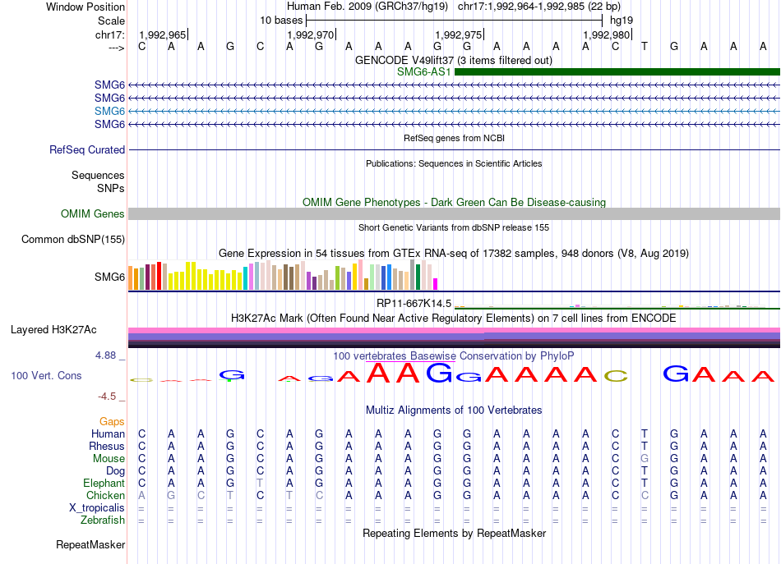781x564 pixels.
Task: Click the layered H3K27Ac pink signal band
Action: click(x=454, y=330)
